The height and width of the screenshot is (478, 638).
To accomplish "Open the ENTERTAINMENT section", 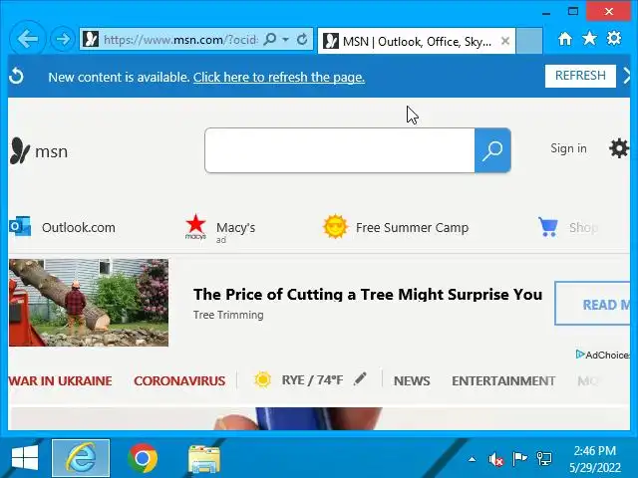I will pos(503,380).
